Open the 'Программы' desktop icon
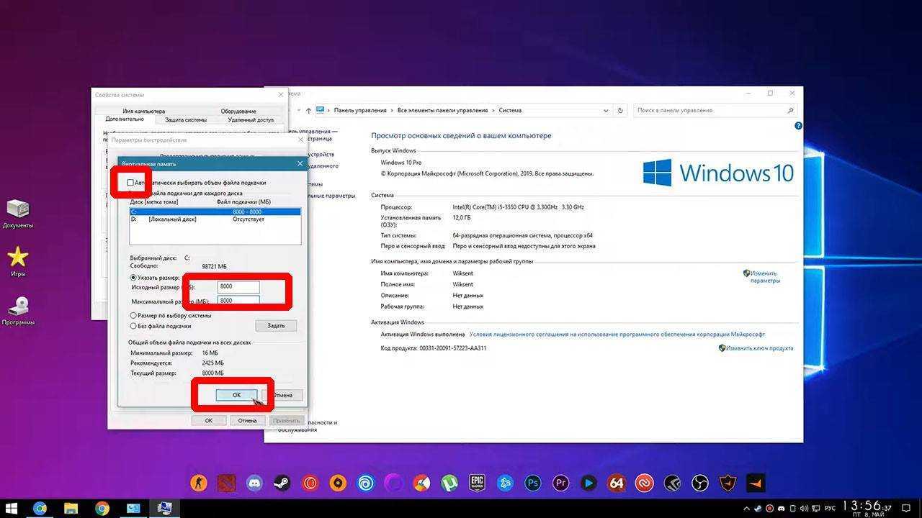This screenshot has height=518, width=922. coord(18,312)
